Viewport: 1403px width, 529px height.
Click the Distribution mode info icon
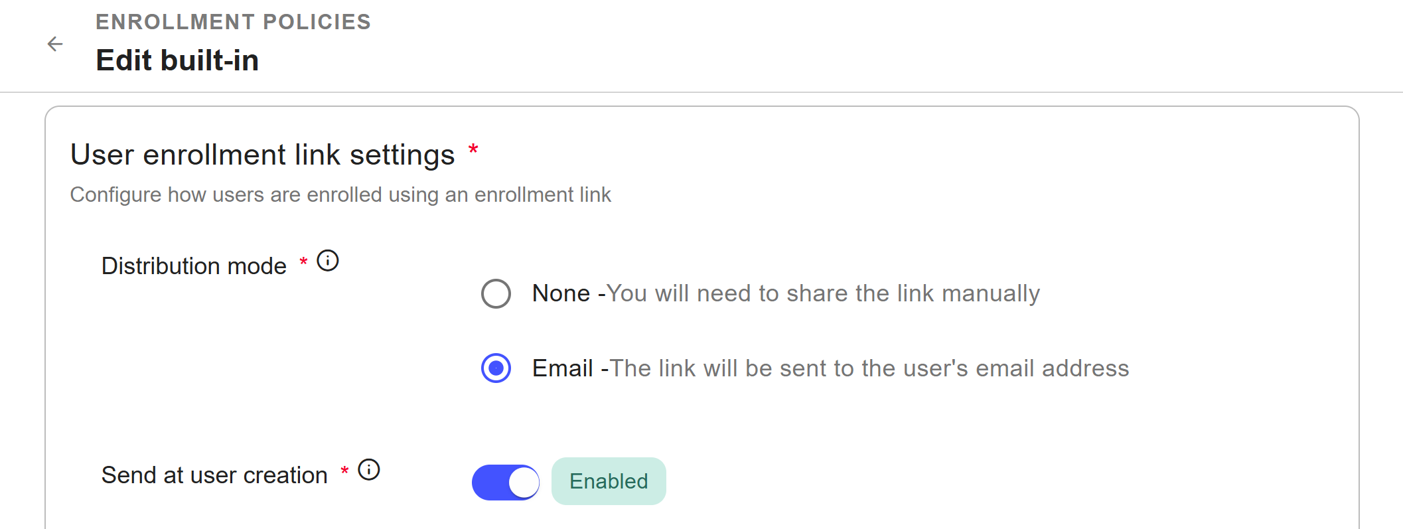pos(328,261)
